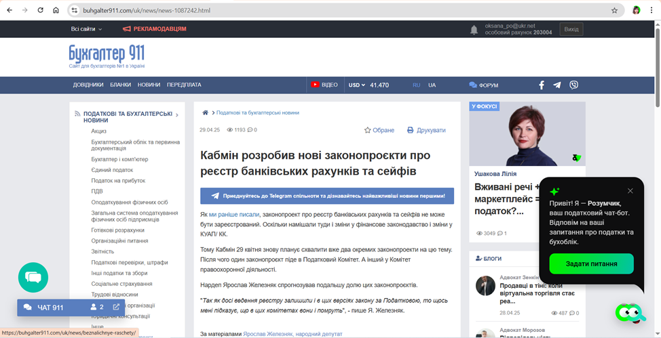Add article to Обране favorites
The width and height of the screenshot is (661, 338).
tap(379, 130)
